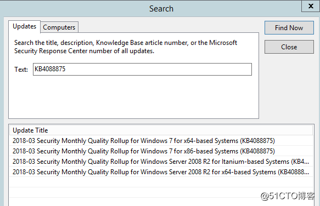Image resolution: width=320 pixels, height=206 pixels.
Task: Close the Search dialog with X
Action: click(311, 6)
